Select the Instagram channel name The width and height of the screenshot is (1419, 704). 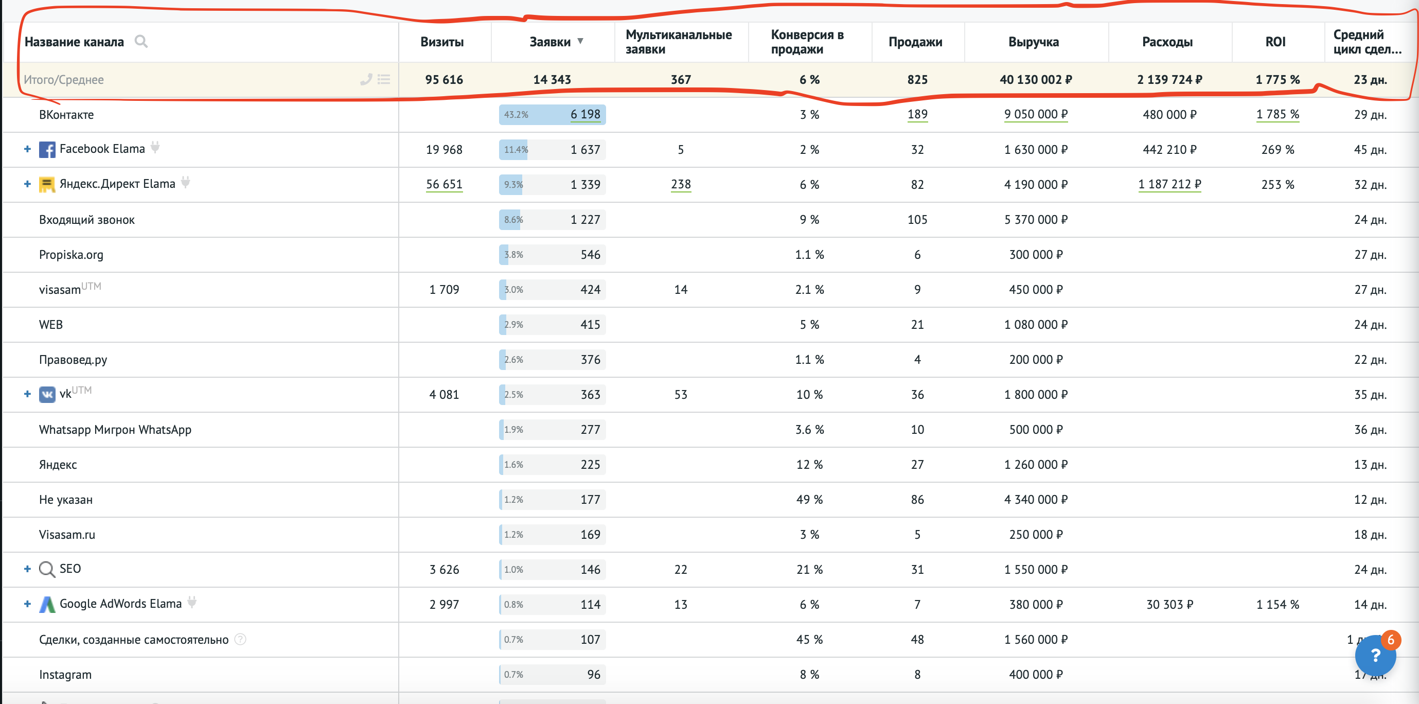click(65, 674)
